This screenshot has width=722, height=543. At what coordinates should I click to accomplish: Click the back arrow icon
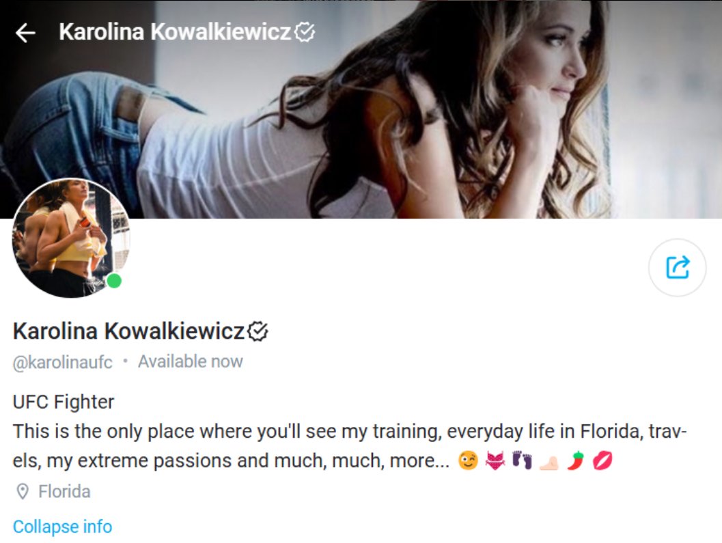coord(25,33)
